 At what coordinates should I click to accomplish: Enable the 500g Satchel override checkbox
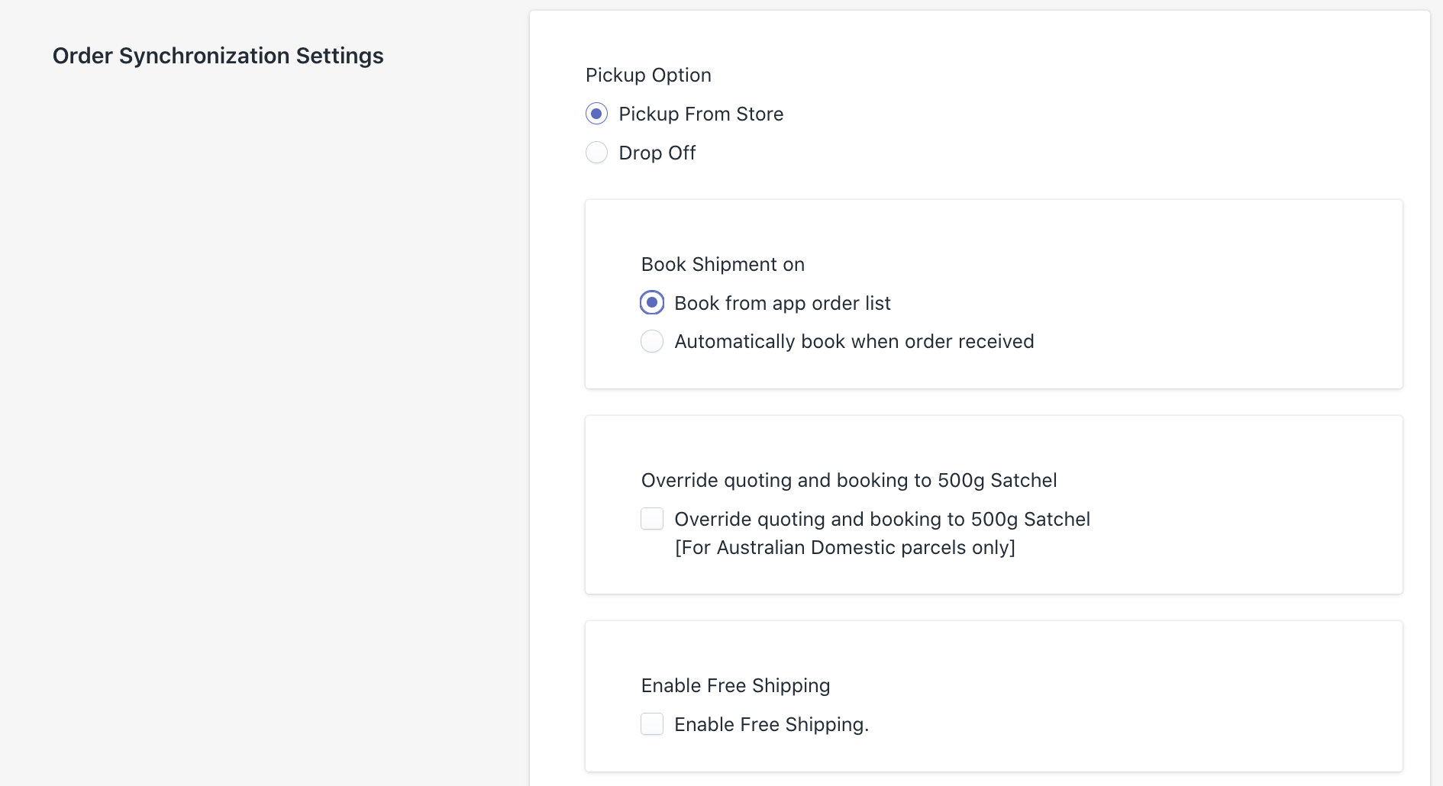[652, 518]
